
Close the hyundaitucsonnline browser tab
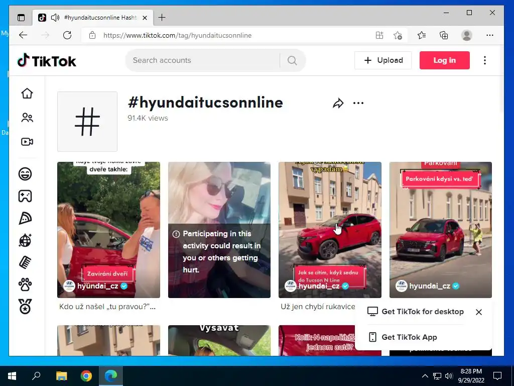pyautogui.click(x=145, y=18)
